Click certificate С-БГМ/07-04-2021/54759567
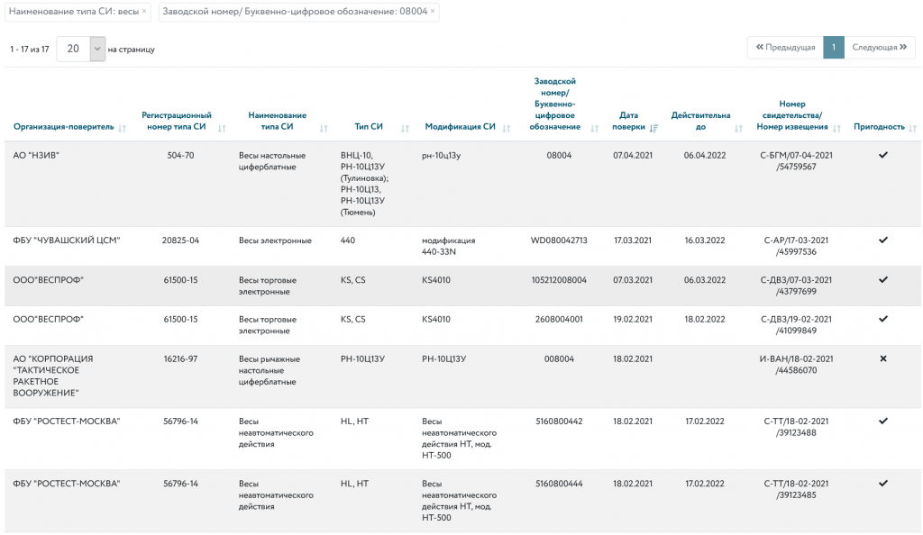Image resolution: width=923 pixels, height=535 pixels. tap(797, 161)
